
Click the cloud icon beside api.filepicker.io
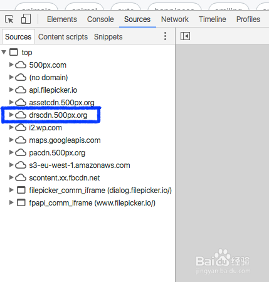(21, 90)
